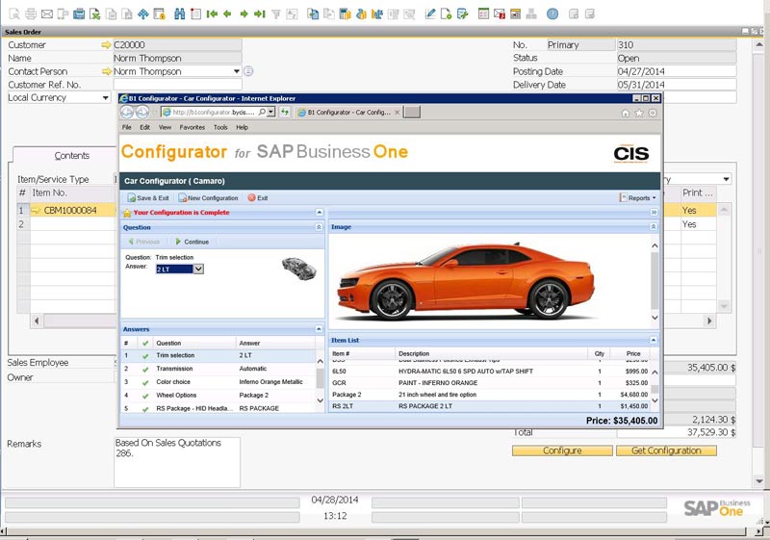Click the Messages/Alerts envelope icon
The height and width of the screenshot is (540, 770).
coord(500,13)
